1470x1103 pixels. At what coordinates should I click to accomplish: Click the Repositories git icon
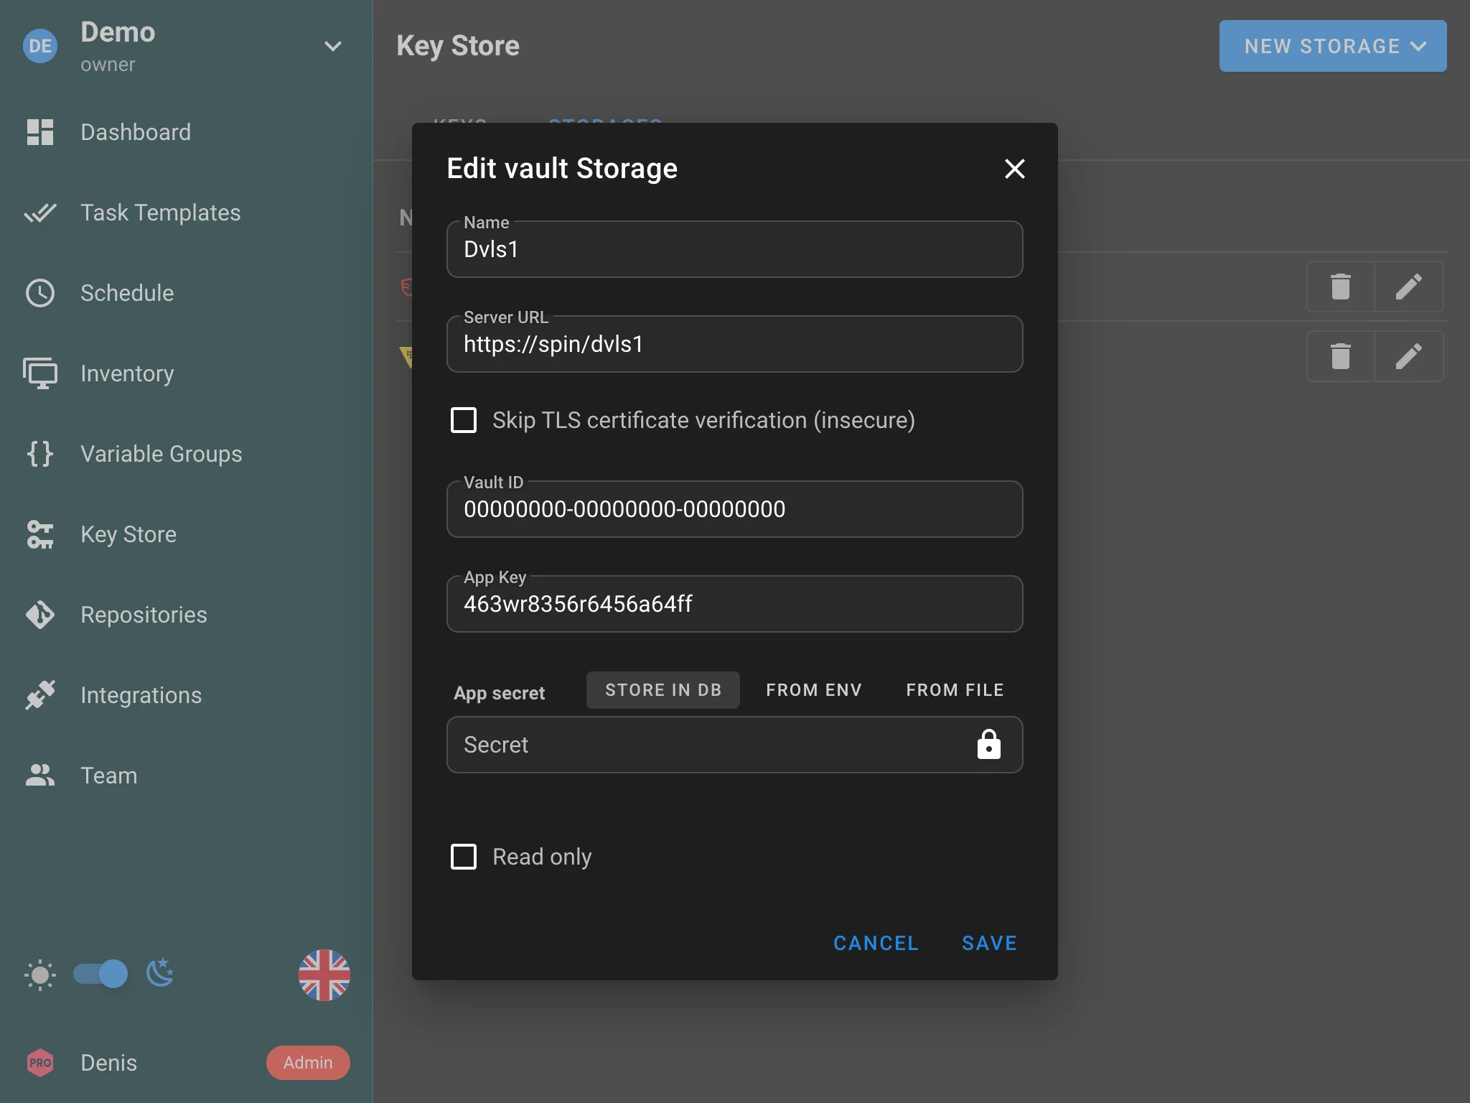click(x=40, y=615)
